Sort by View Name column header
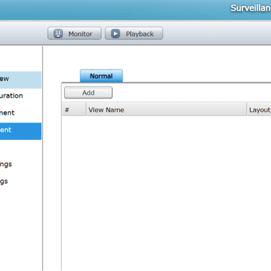This screenshot has width=271, height=271. (x=166, y=110)
